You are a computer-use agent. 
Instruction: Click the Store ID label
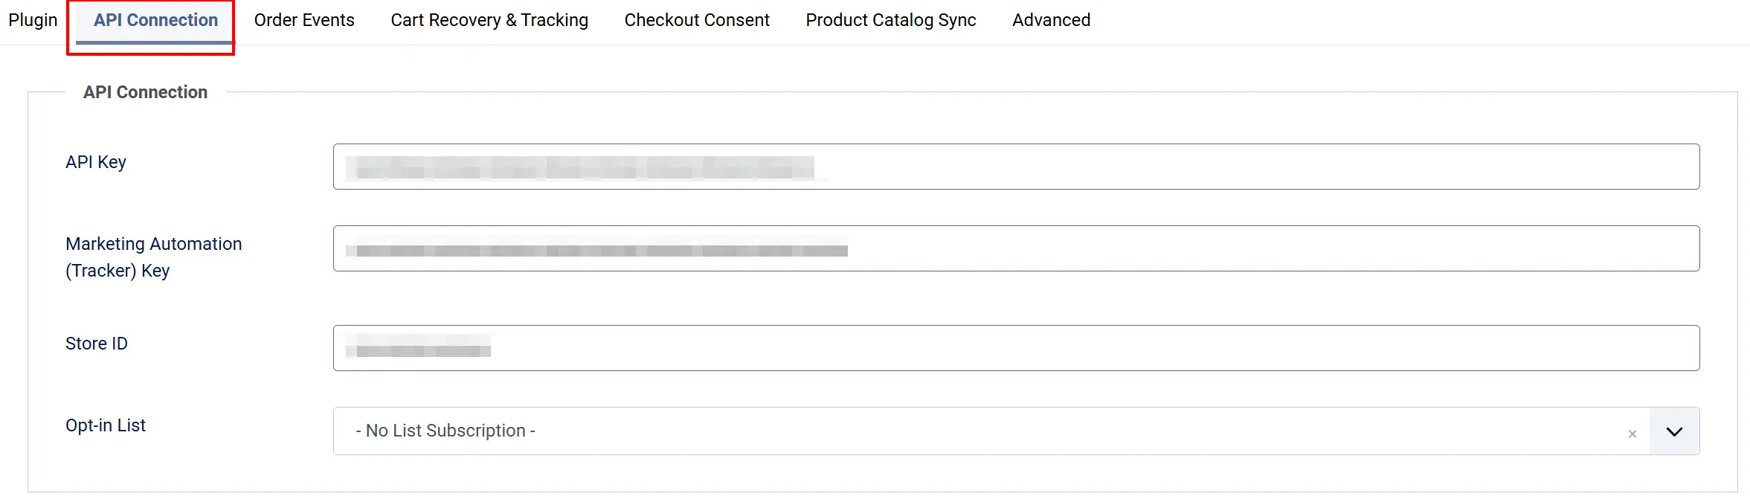pyautogui.click(x=97, y=344)
